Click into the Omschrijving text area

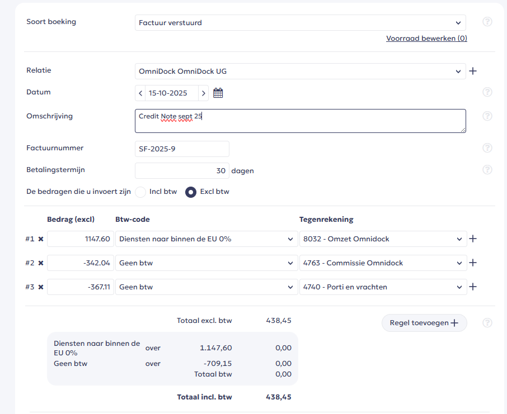300,121
